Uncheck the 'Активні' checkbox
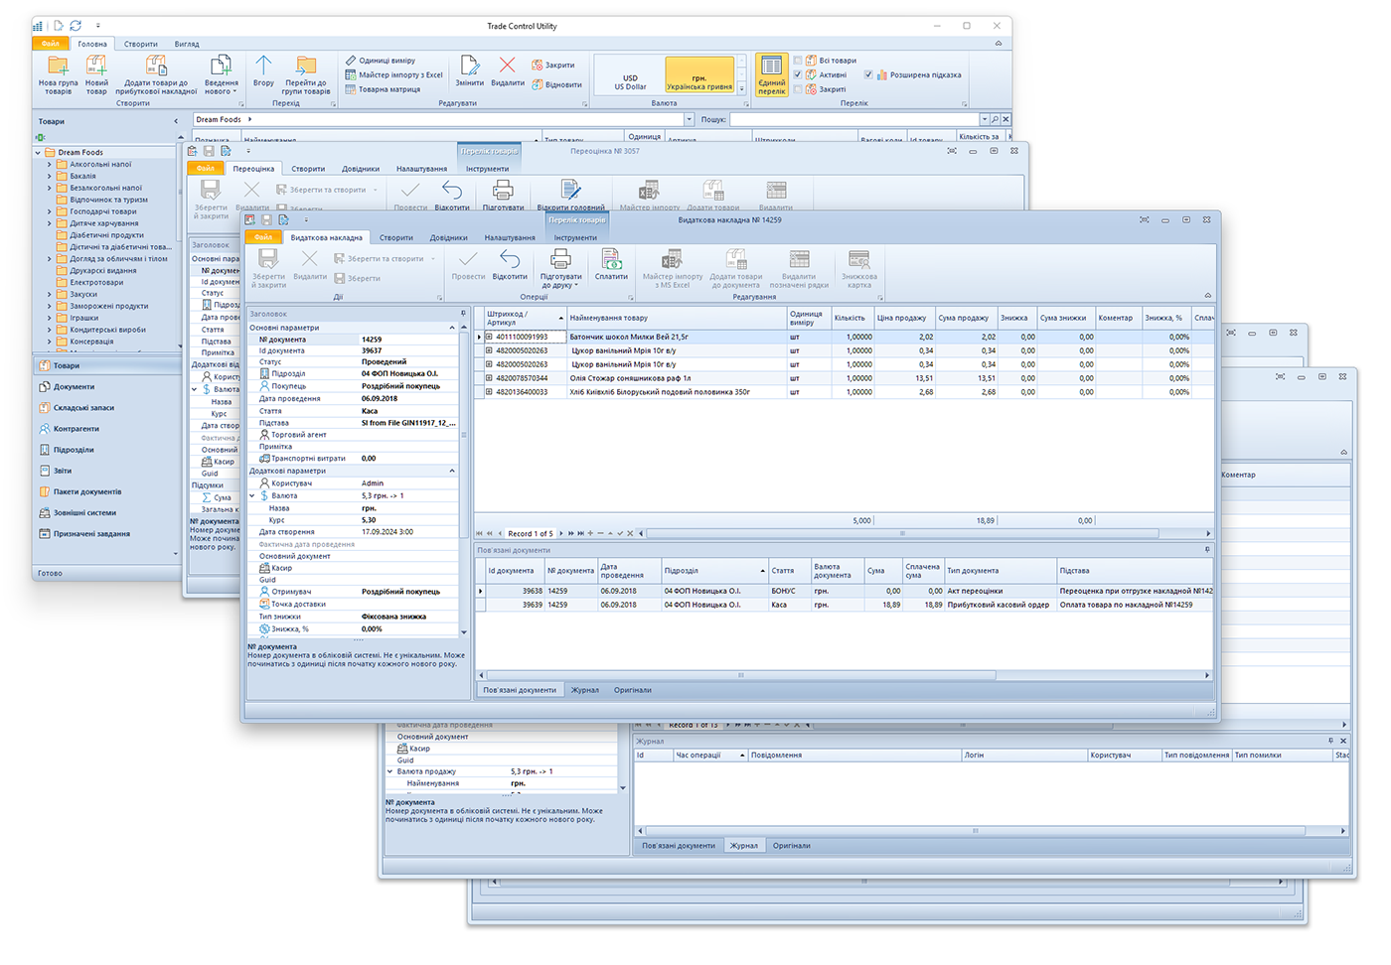This screenshot has width=1391, height=965. point(798,74)
